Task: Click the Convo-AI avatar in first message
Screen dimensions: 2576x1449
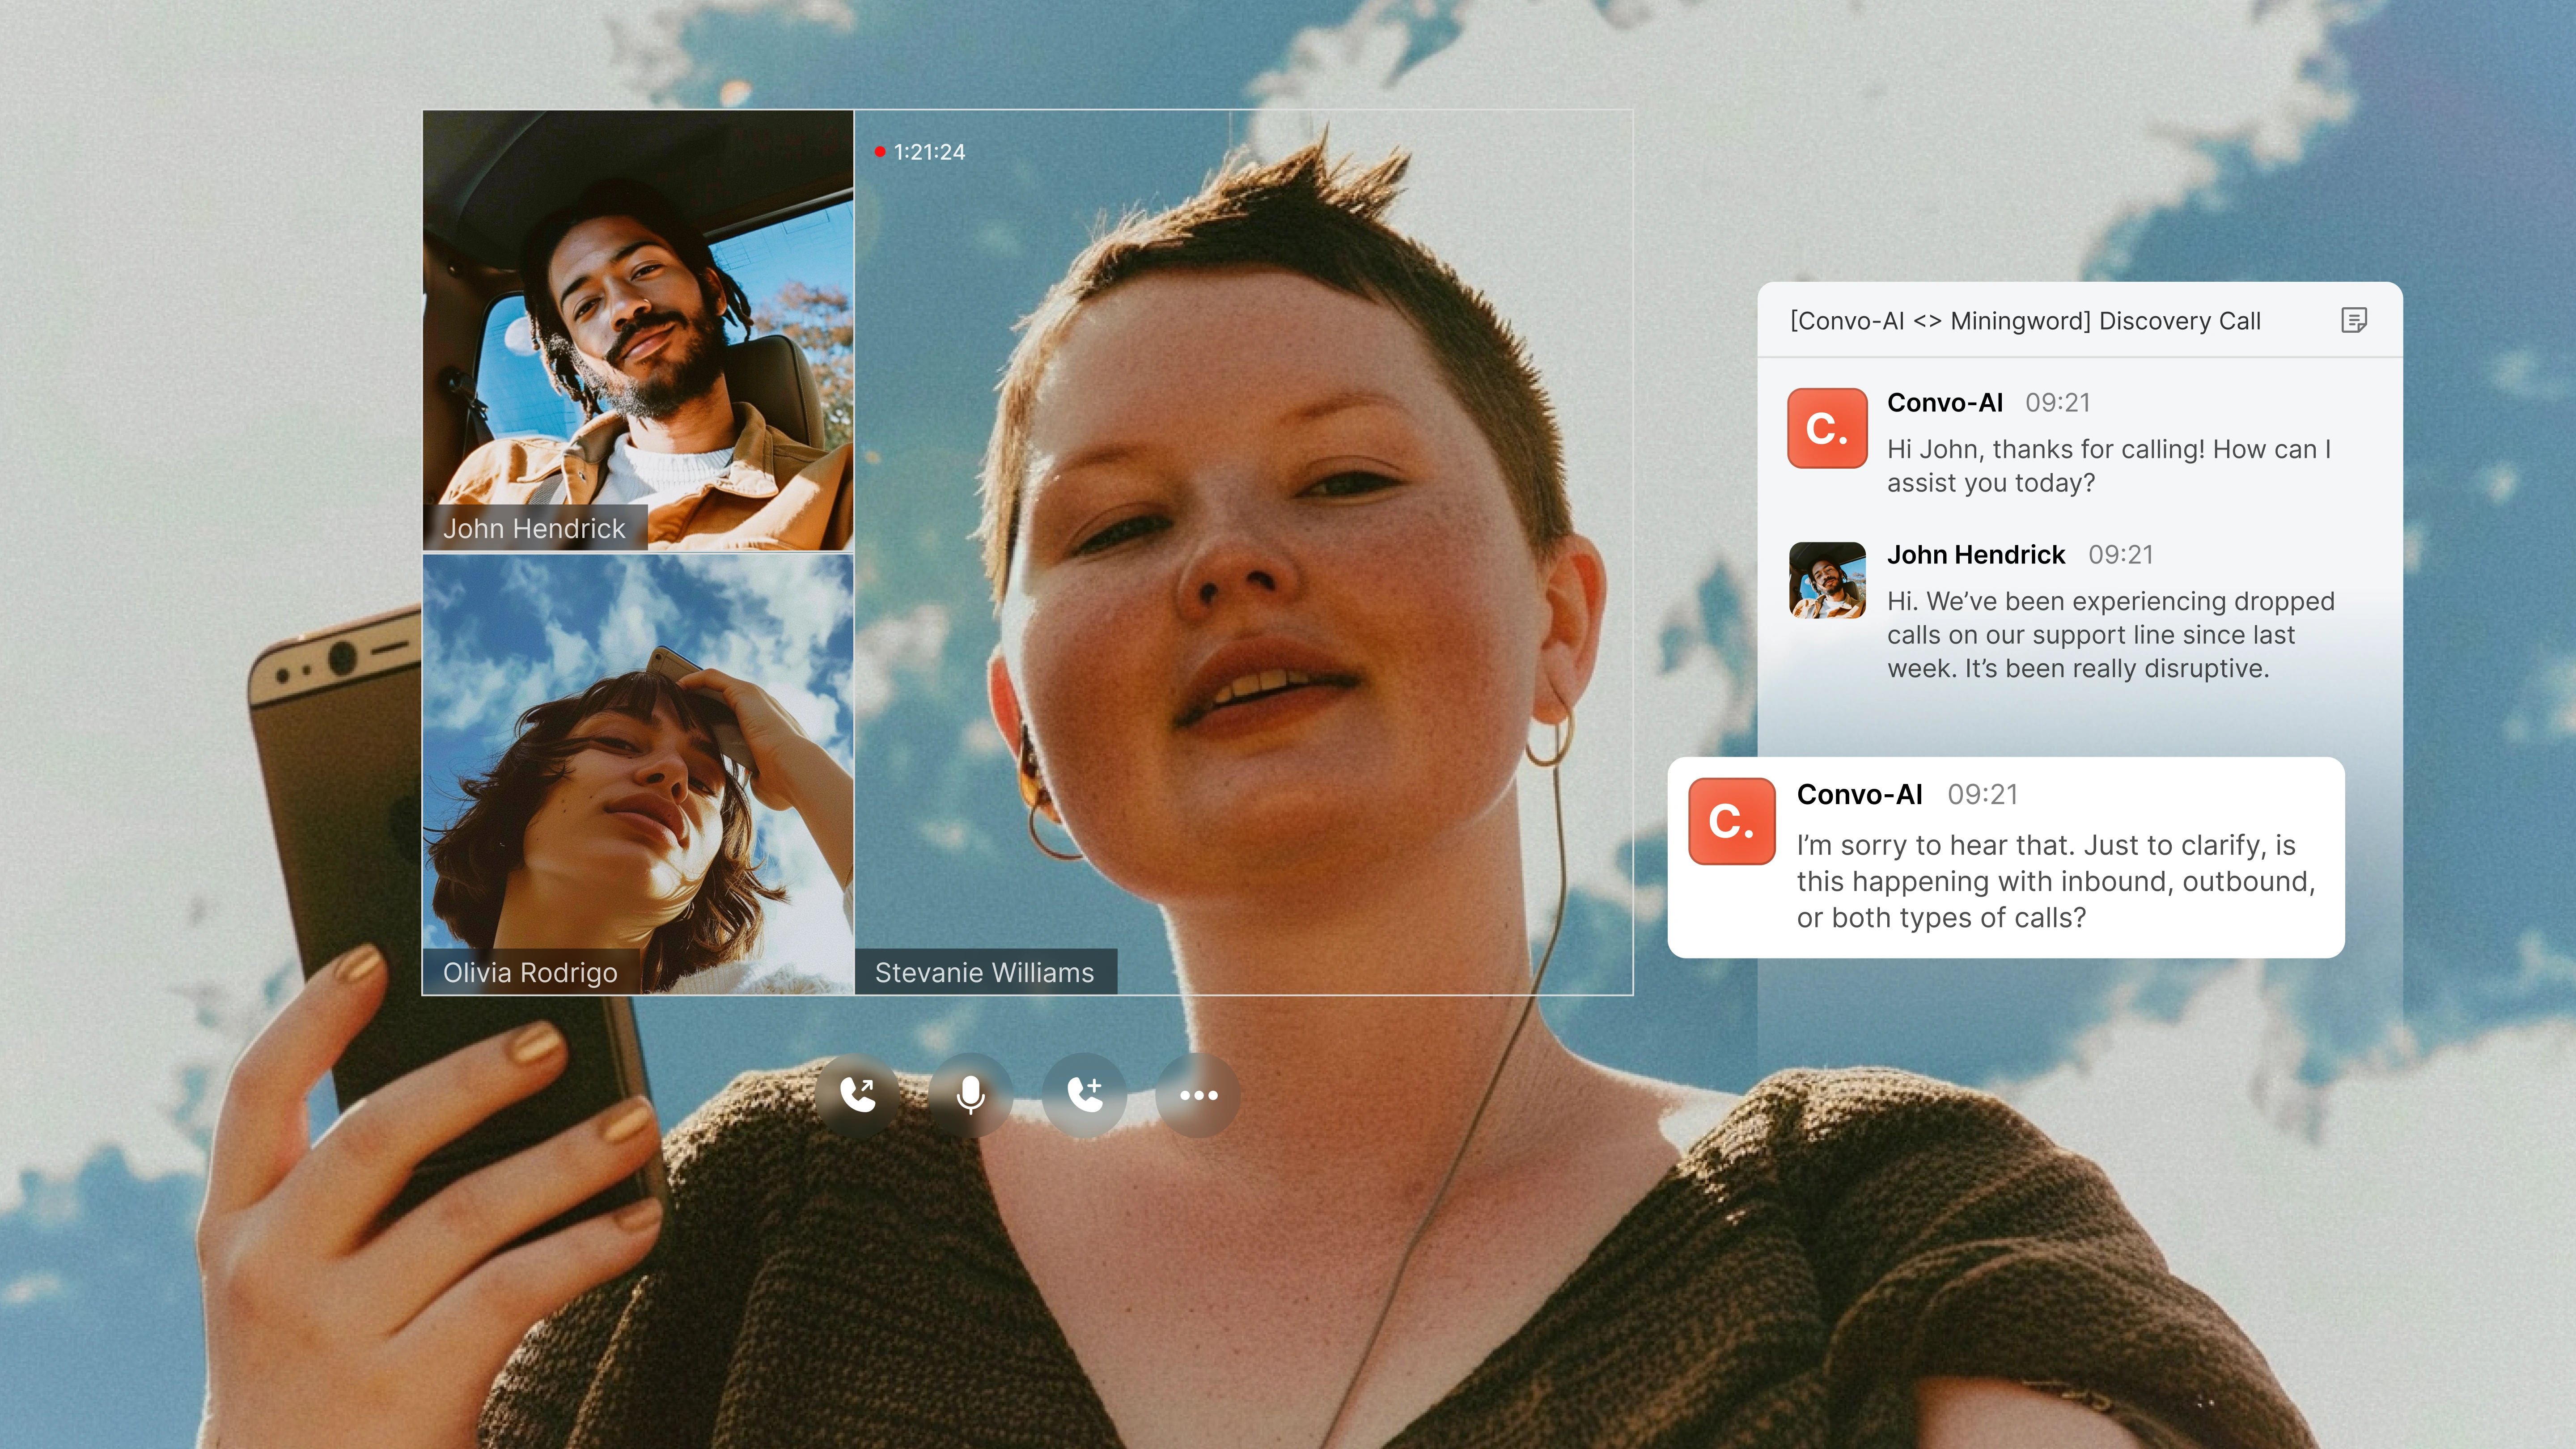Action: (x=1827, y=428)
